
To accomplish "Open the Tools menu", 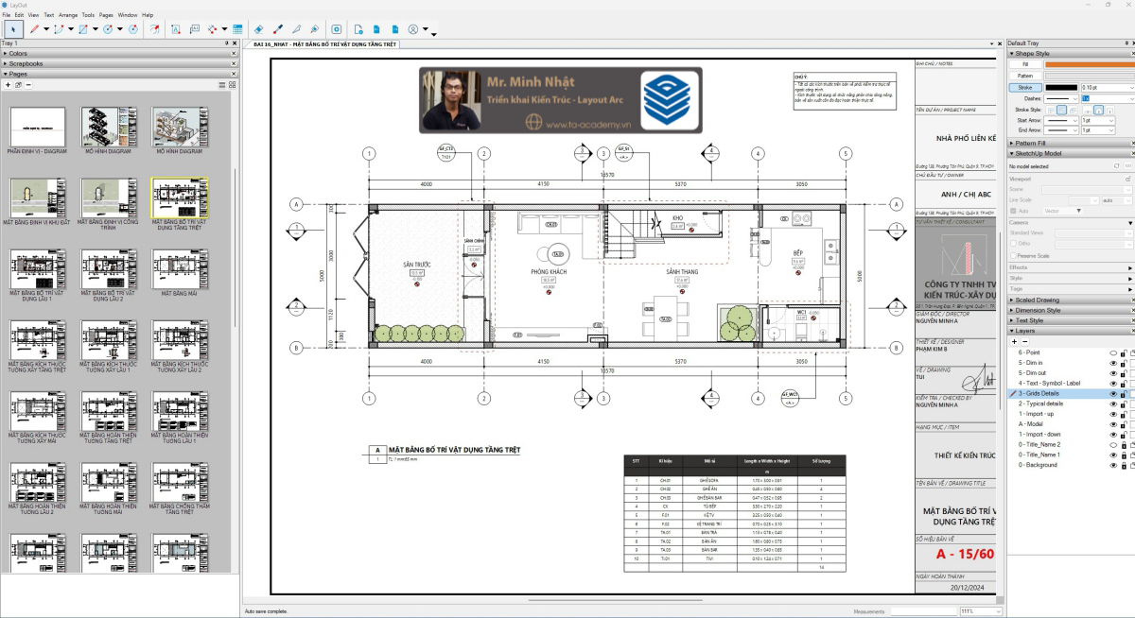I will point(88,15).
